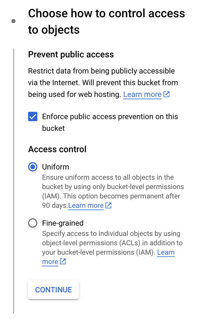Expand the "Choose how to control access" heading
Viewport: 222px width, 319px height.
tap(106, 21)
